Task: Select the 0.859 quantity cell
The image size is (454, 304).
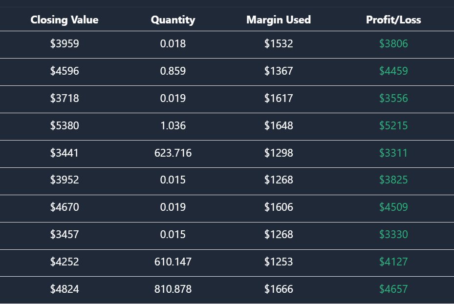Action: 173,71
